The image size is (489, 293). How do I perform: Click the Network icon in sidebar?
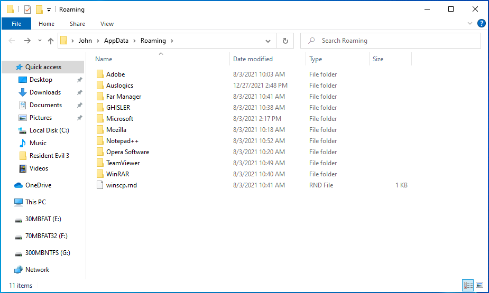pos(19,270)
